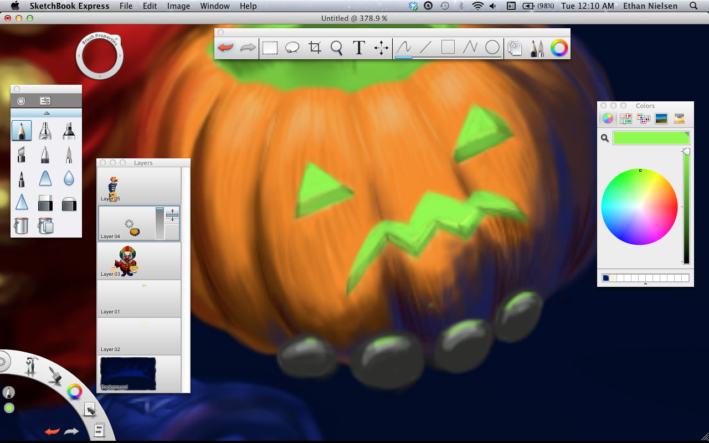Screen dimensions: 709x443
Task: Open Tools and Views on lagoon
Action: pyautogui.click(x=30, y=367)
